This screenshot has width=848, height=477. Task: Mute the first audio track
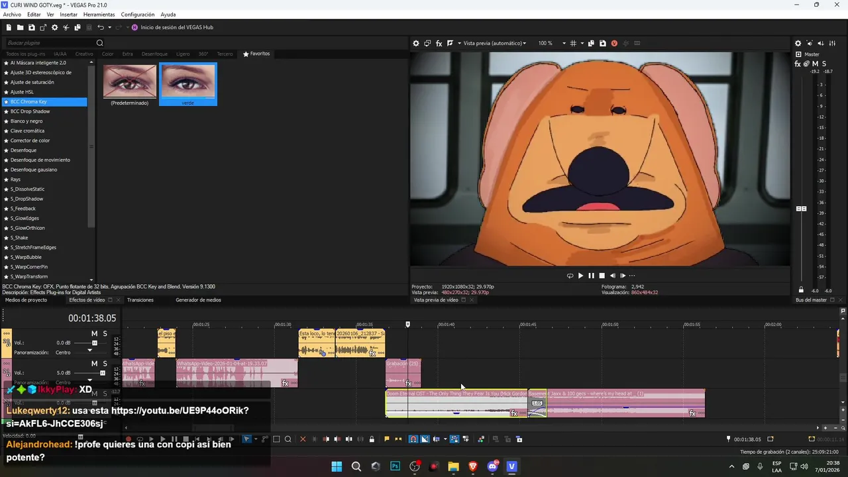[x=94, y=333]
